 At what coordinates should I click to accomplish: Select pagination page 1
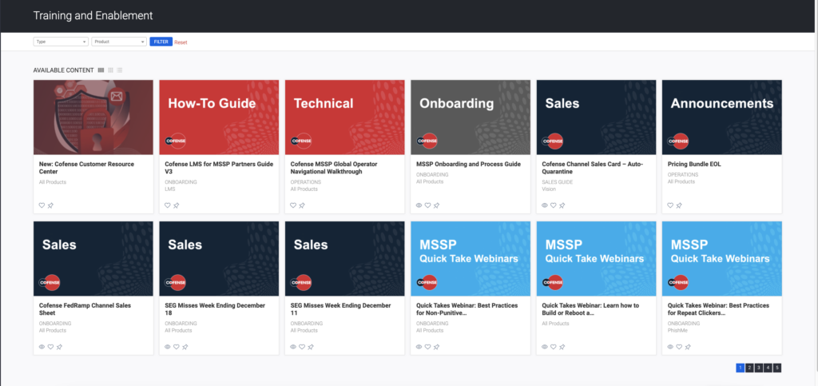[741, 368]
